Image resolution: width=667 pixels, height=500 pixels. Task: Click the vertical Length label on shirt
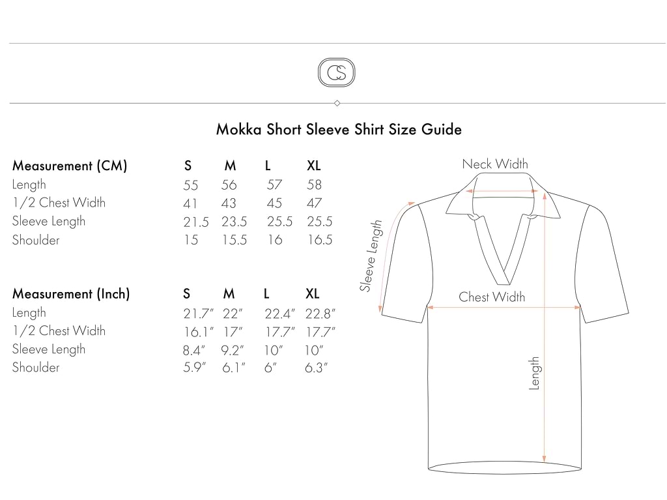[534, 373]
